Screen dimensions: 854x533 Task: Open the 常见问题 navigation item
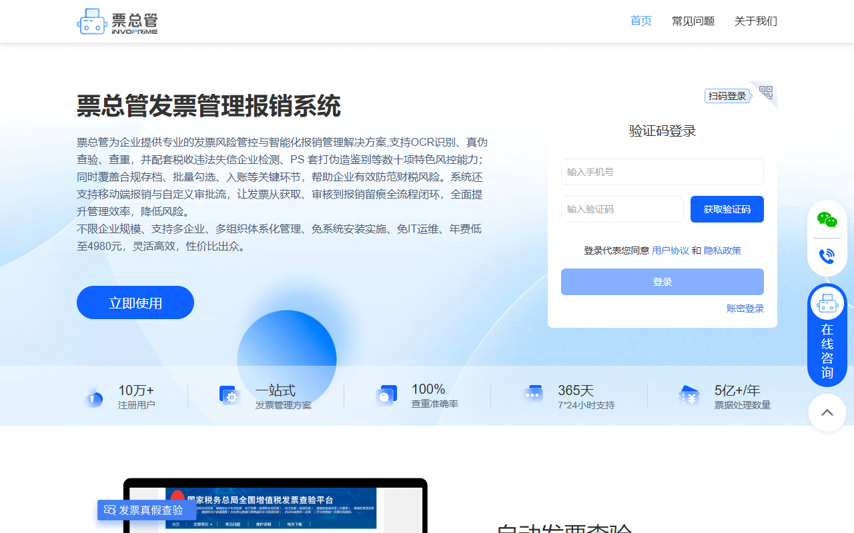[x=693, y=21]
